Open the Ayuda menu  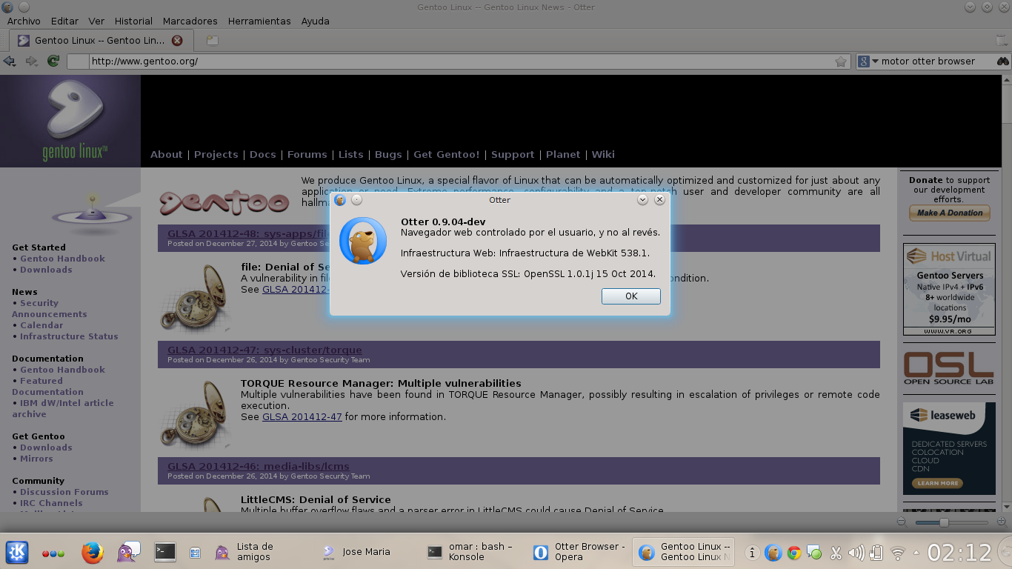pos(315,21)
